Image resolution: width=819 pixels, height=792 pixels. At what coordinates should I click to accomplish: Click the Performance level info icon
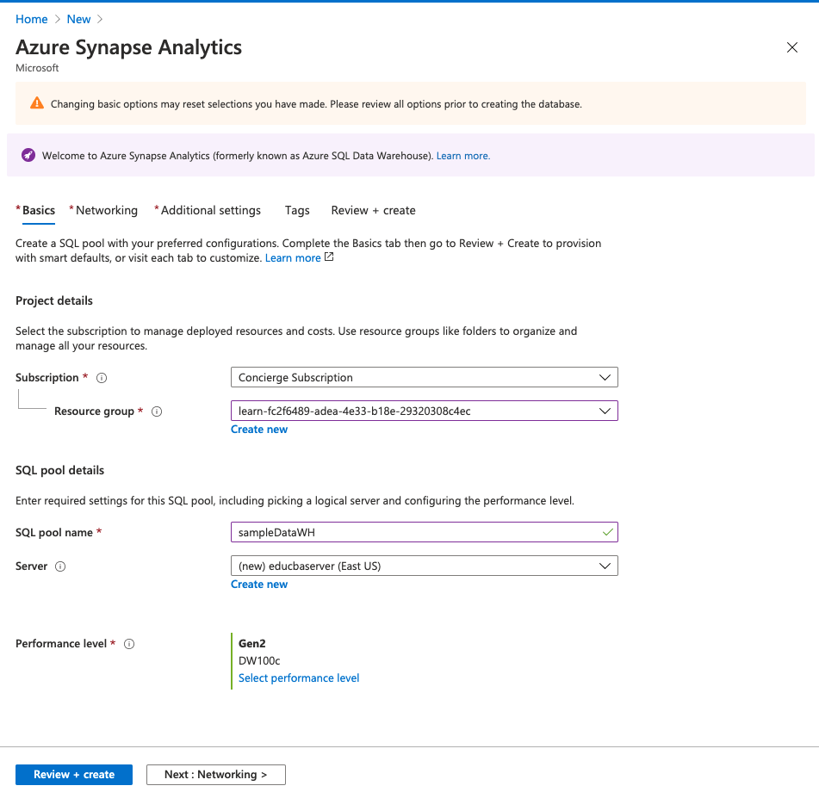[129, 644]
